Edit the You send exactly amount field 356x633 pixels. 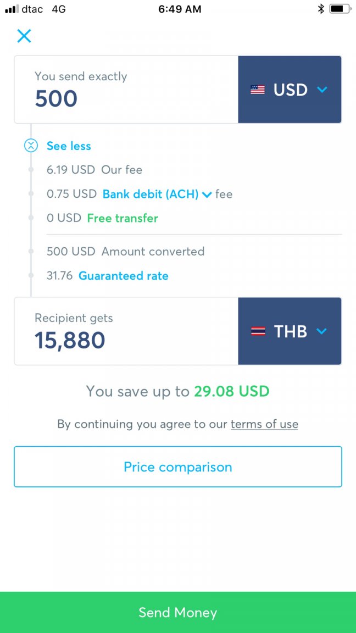tap(126, 90)
